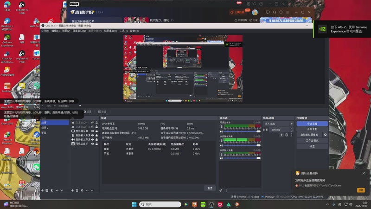Open the 停靠窗口(D) menu in OBS
The image size is (371, 209).
[79, 31]
